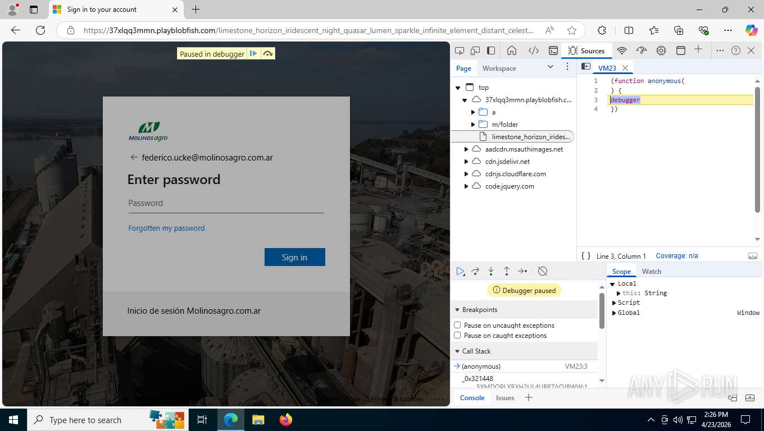Open the Issues drawer tab
764x431 pixels.
pos(505,397)
